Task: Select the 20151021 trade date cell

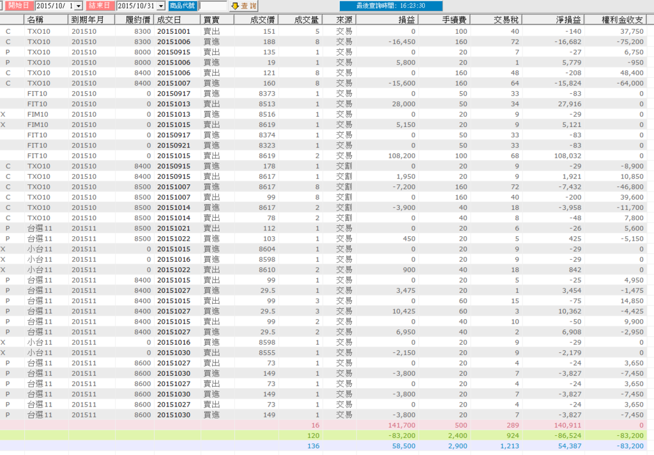Action: 174,228
